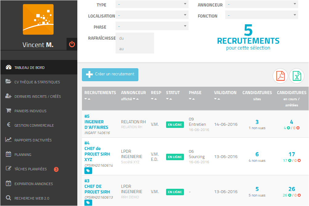
Task: Click the green in-progress icon in row #3
Action: [x=290, y=195]
